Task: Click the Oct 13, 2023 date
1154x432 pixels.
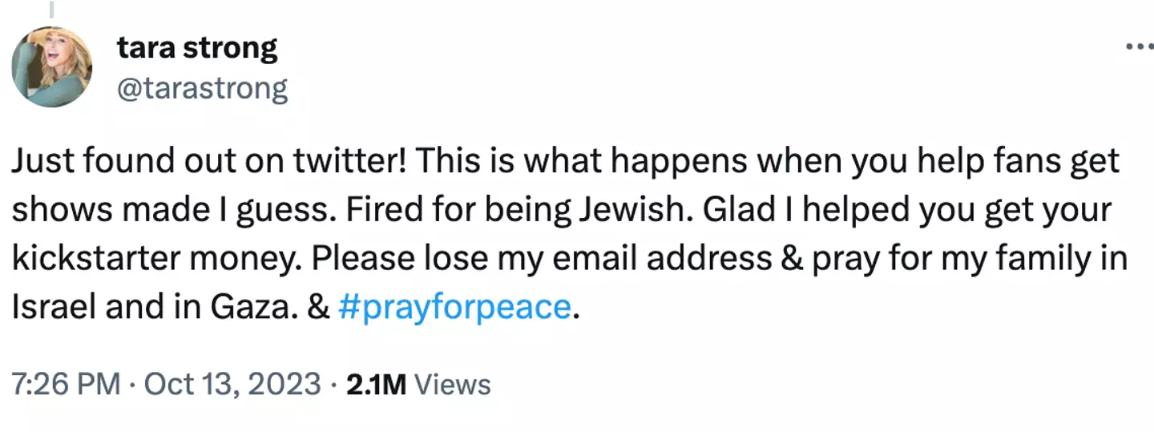Action: [x=232, y=385]
